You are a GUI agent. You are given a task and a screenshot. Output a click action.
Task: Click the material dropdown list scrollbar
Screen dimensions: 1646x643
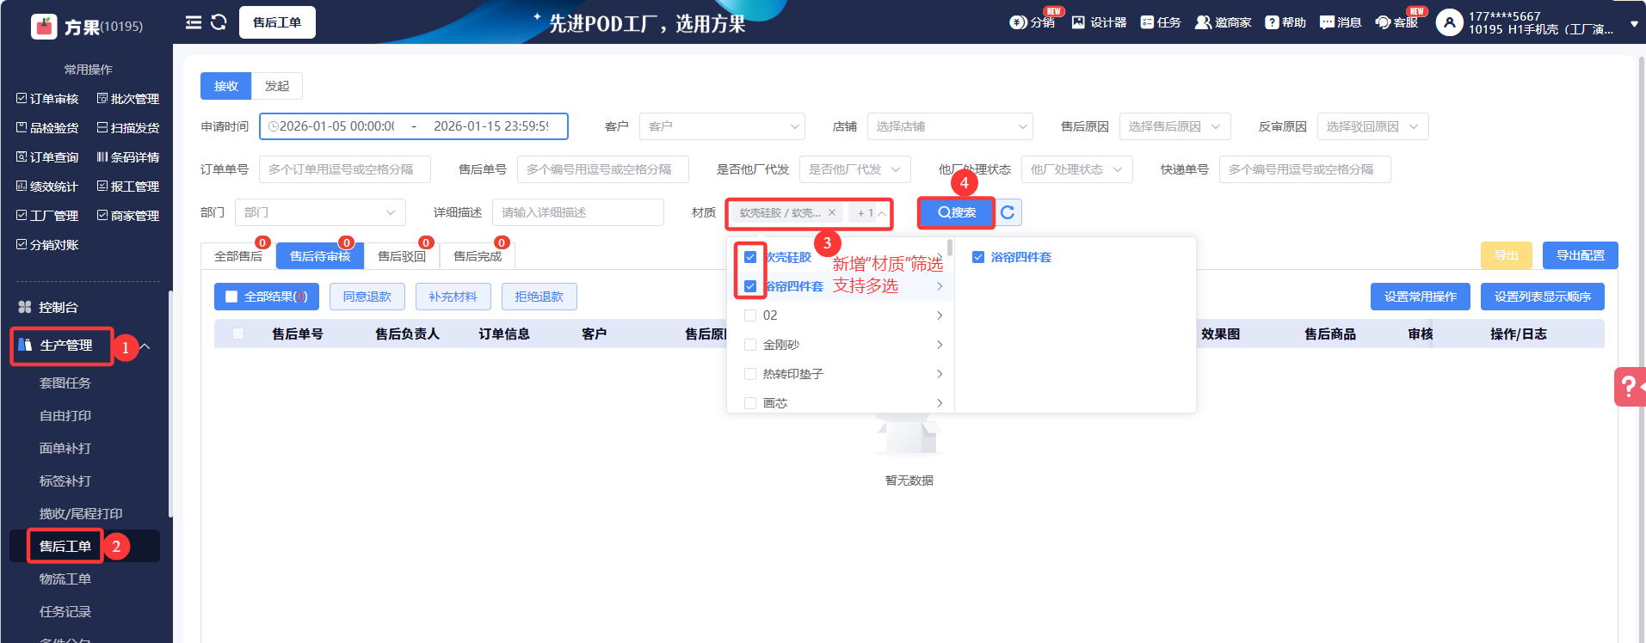pyautogui.click(x=950, y=248)
